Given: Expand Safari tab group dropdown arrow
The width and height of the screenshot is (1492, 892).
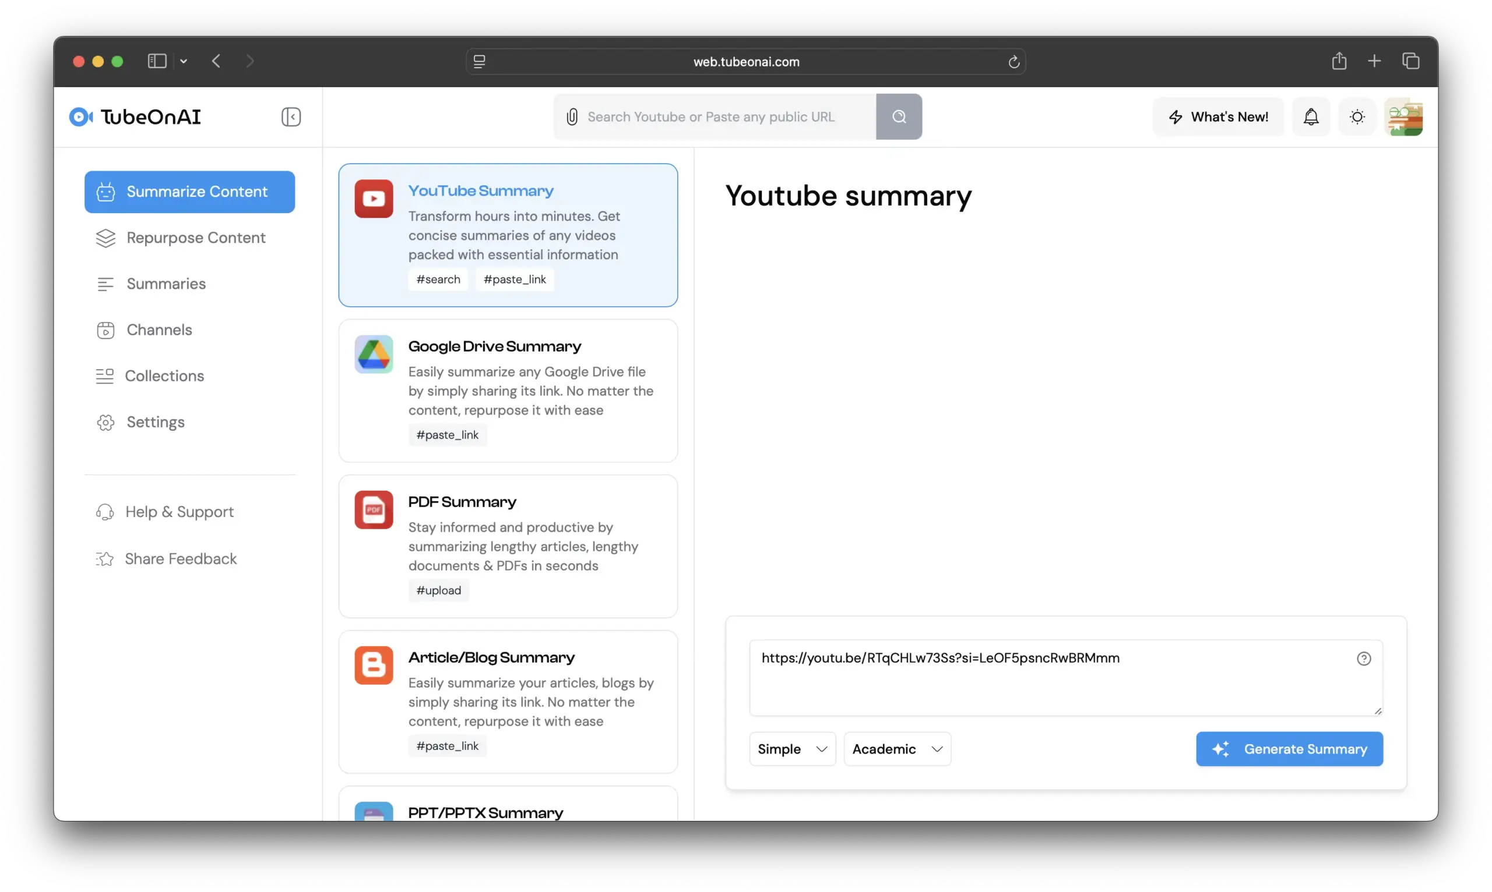Looking at the screenshot, I should pyautogui.click(x=184, y=61).
